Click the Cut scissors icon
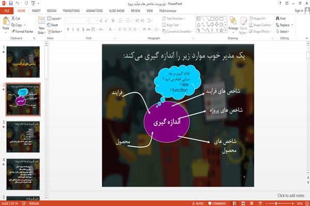Image resolution: width=310 pixels, height=206 pixels. point(13,19)
